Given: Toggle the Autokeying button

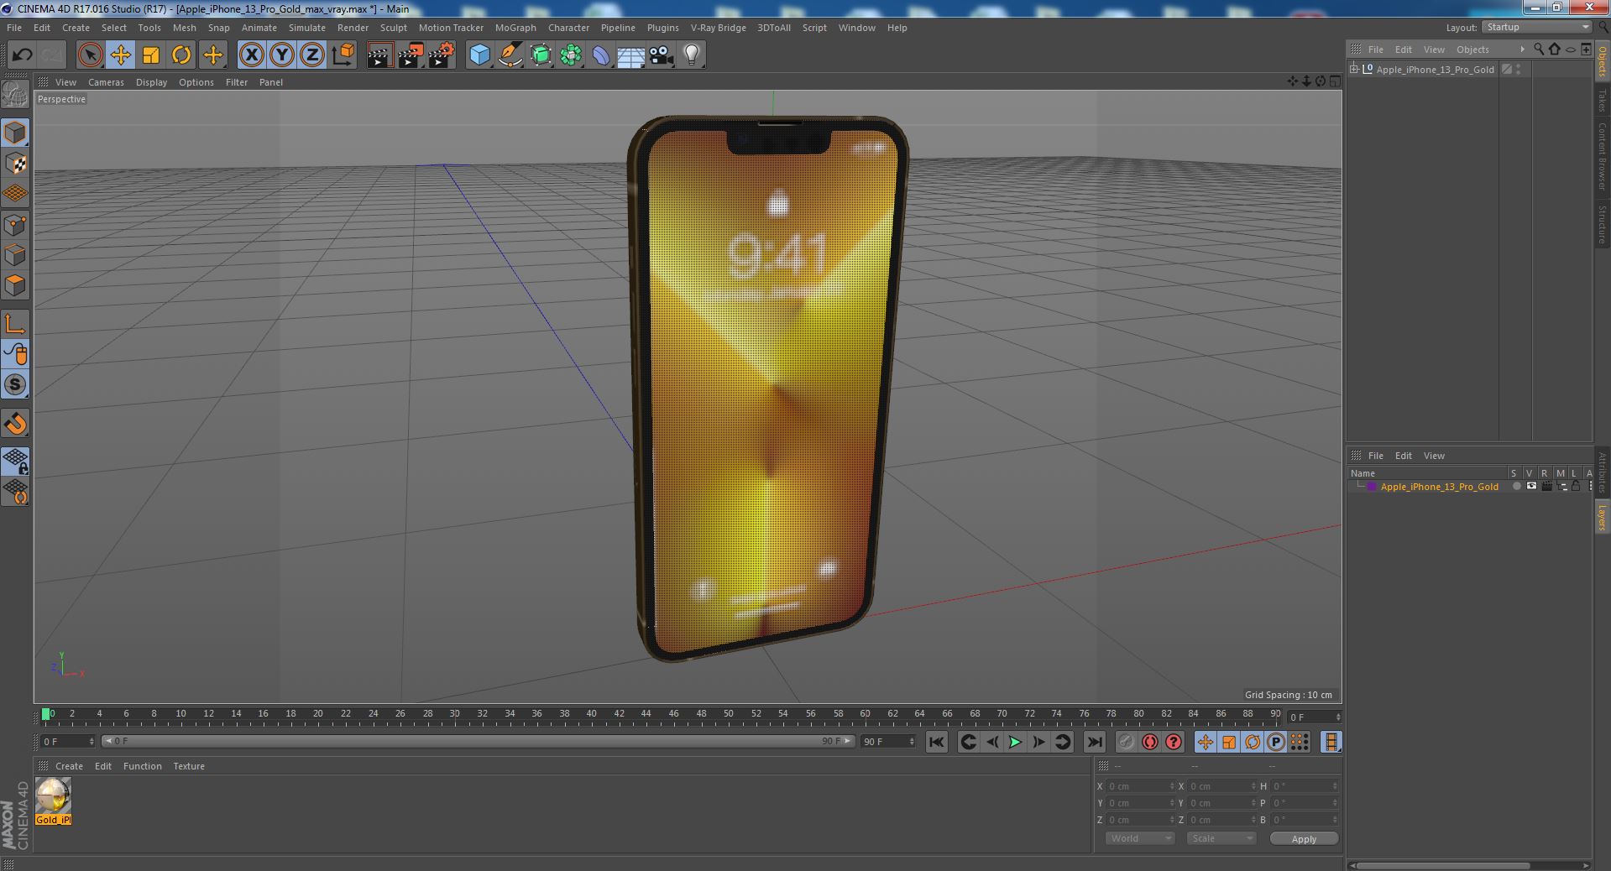Looking at the screenshot, I should click(1149, 742).
